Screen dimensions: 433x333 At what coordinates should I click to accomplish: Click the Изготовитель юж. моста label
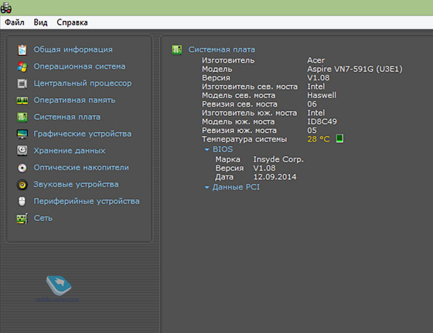249,113
